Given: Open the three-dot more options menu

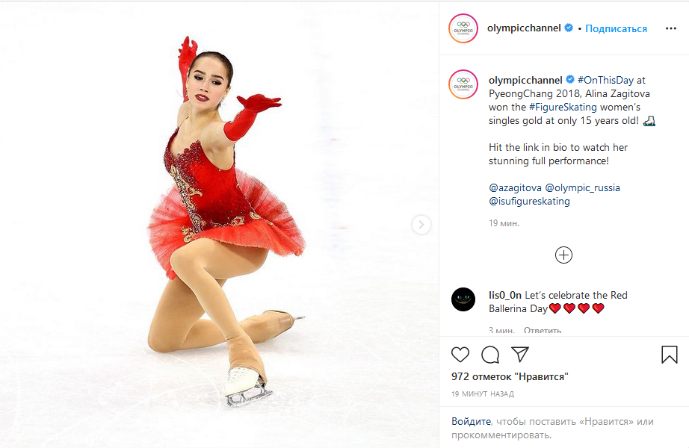Looking at the screenshot, I should [x=670, y=28].
